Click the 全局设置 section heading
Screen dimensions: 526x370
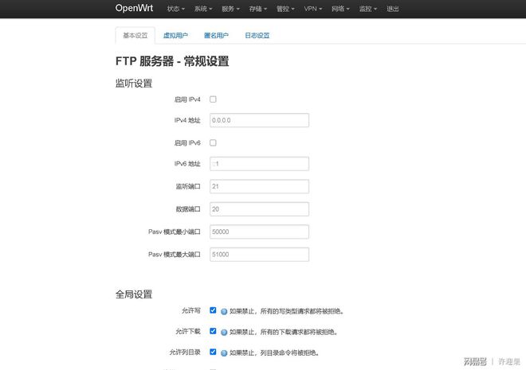(134, 294)
